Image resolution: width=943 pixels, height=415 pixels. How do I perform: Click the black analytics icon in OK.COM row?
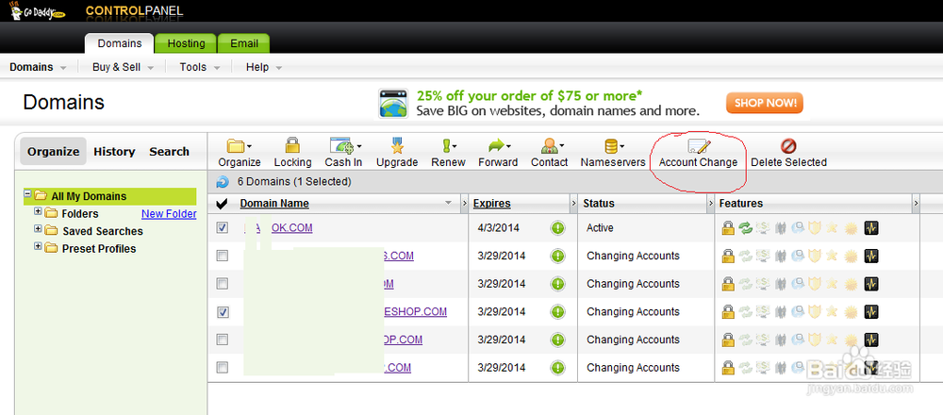coord(871,228)
